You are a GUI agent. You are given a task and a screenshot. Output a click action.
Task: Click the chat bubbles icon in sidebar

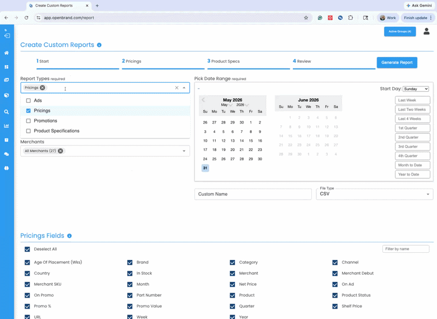(7, 154)
